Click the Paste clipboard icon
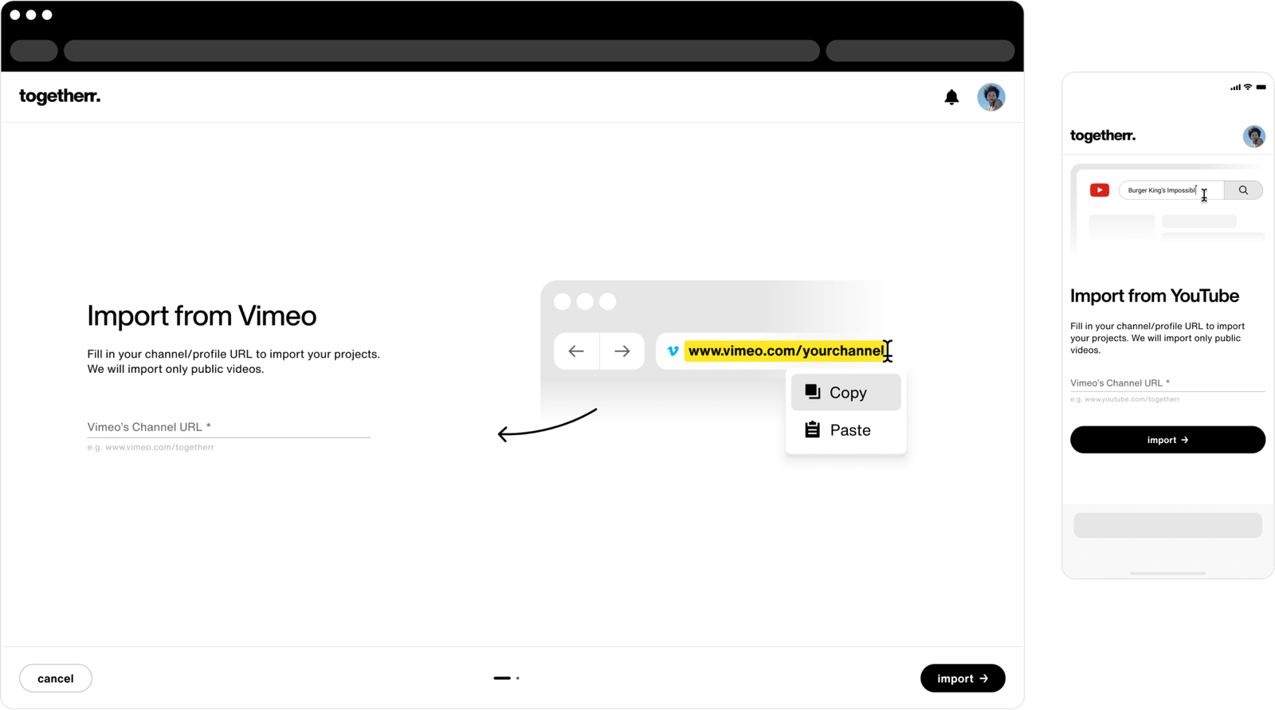The image size is (1275, 710). click(x=812, y=430)
